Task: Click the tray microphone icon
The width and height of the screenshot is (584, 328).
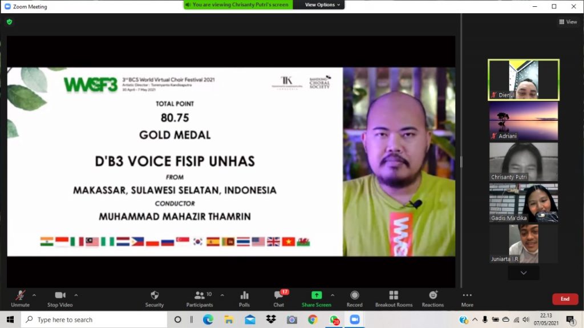Action: click(x=485, y=319)
